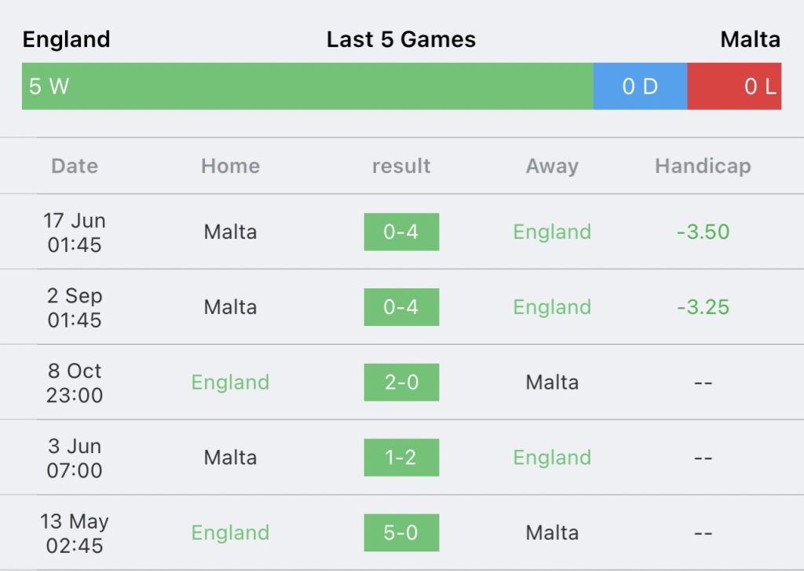Click the Handicap column header
Screen dimensions: 804x571
click(x=703, y=167)
